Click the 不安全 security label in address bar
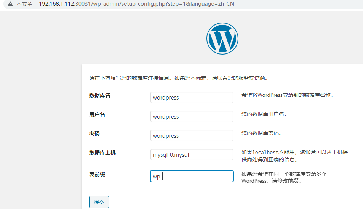 click(x=24, y=4)
